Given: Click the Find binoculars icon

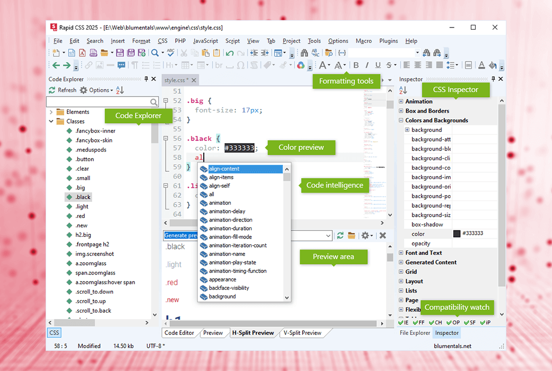Looking at the screenshot, I should click(304, 53).
